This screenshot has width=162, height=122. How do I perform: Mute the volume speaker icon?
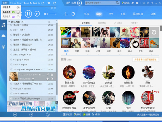[x=46, y=14]
